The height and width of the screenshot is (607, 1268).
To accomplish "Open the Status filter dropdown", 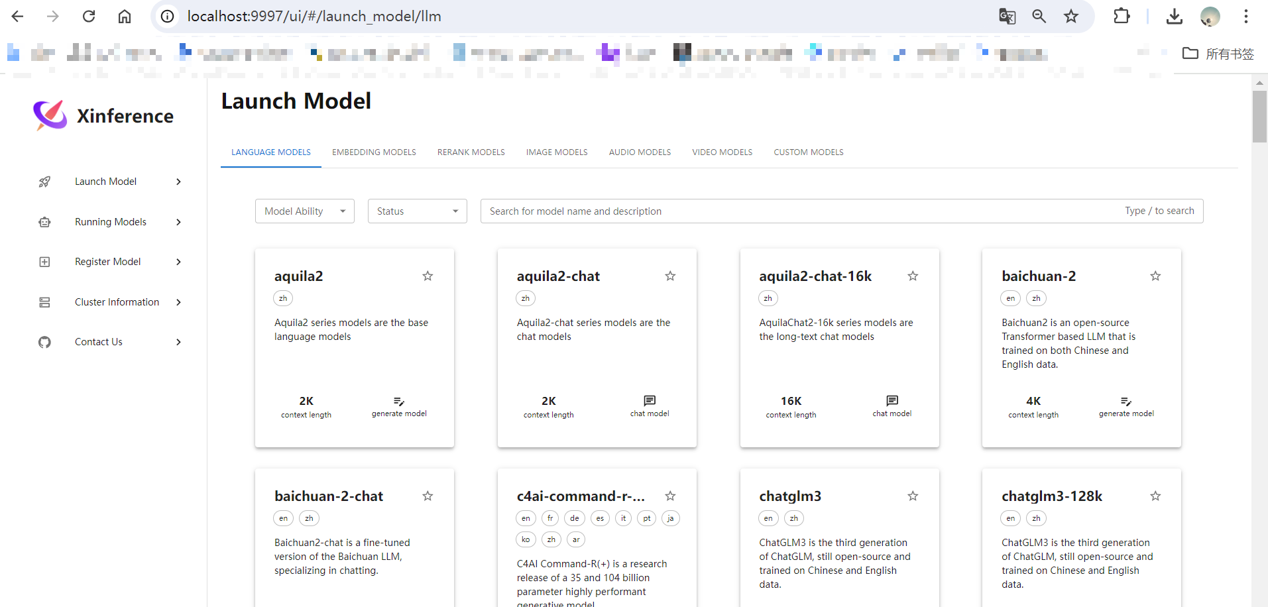I will [x=418, y=211].
